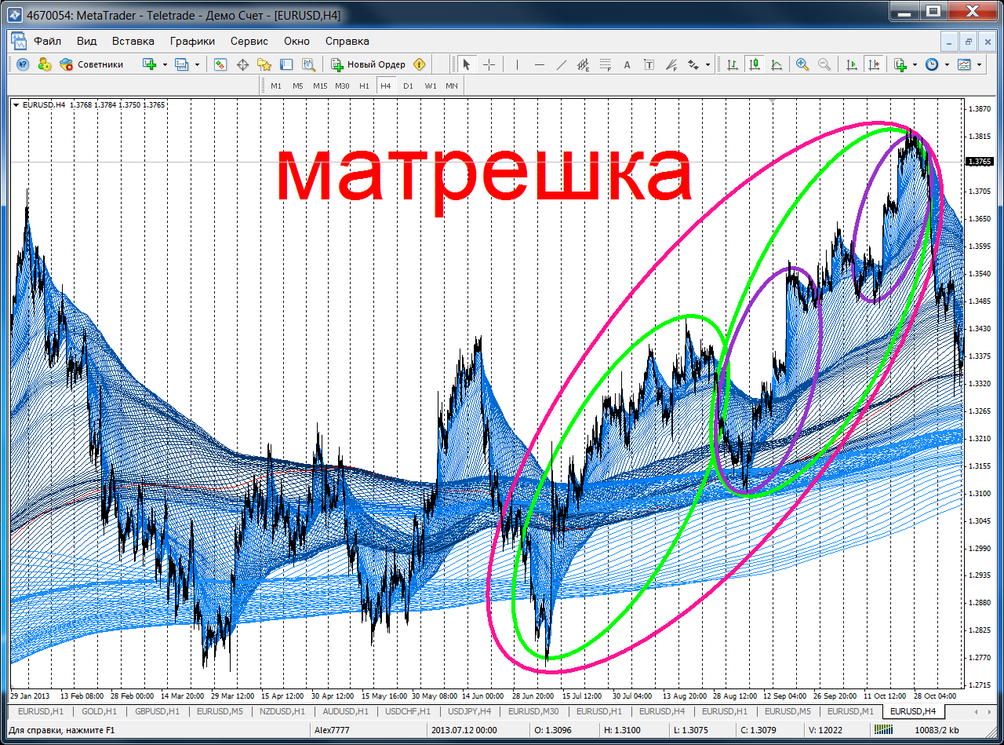
Task: Click the Zoom In magnifier icon
Action: coord(802,64)
